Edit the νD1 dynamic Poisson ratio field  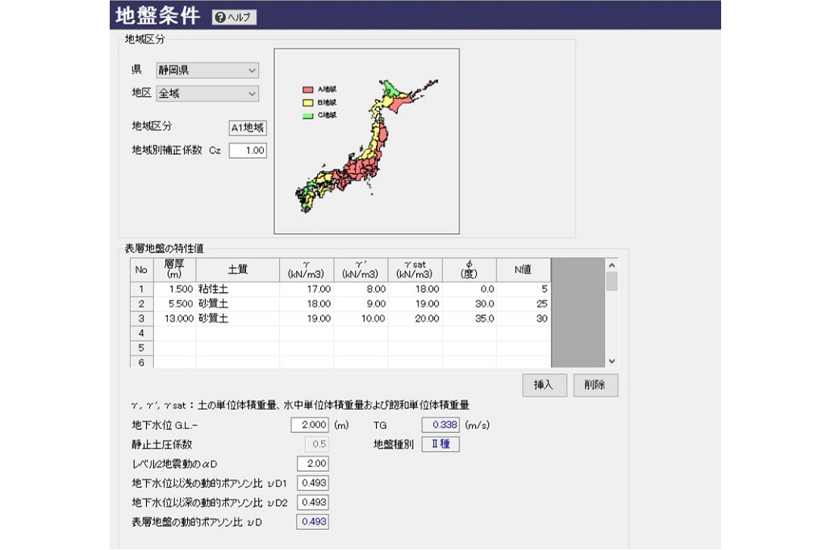(313, 483)
